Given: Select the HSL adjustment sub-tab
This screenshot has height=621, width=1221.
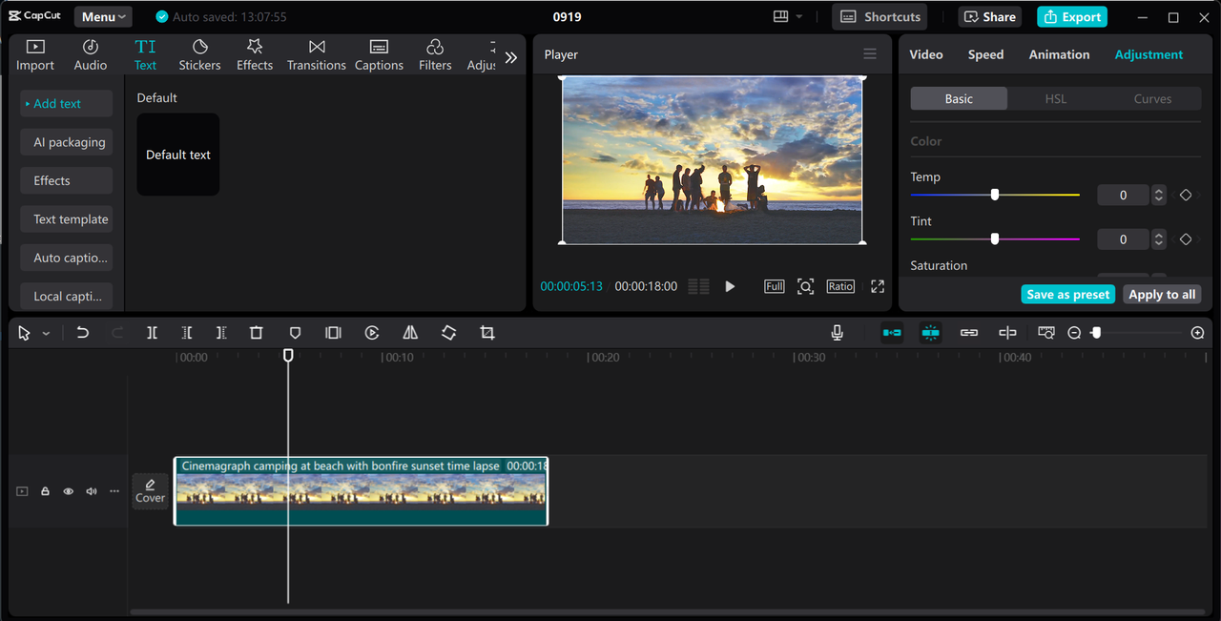Looking at the screenshot, I should point(1056,99).
